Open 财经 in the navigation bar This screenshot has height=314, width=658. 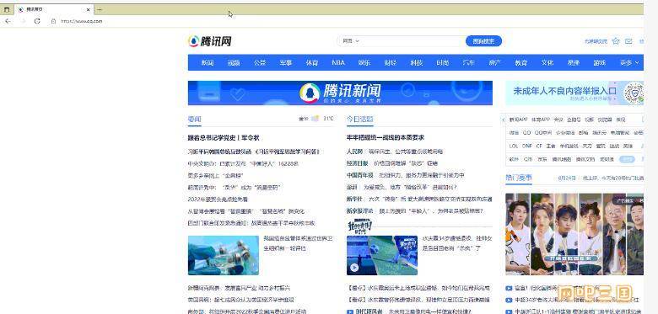pyautogui.click(x=391, y=63)
